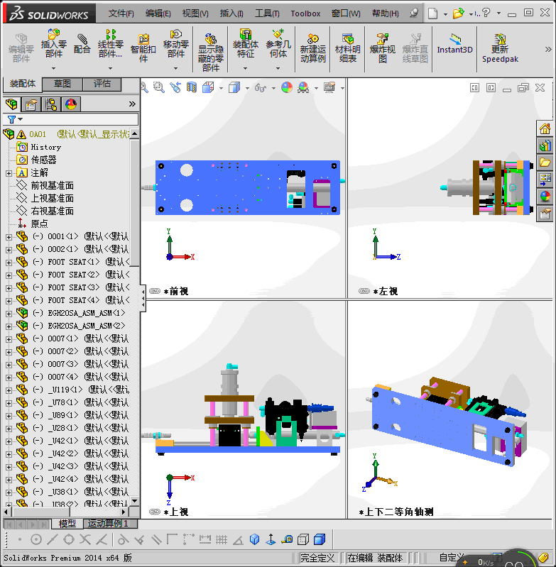
Task: Select FOOT SEAT<3> component in tree
Action: click(x=73, y=288)
